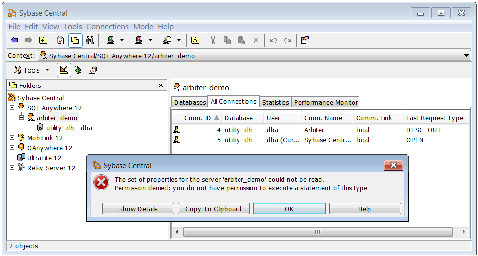Open the Context path dropdown
Screen dimensions: 478x256
[x=466, y=56]
